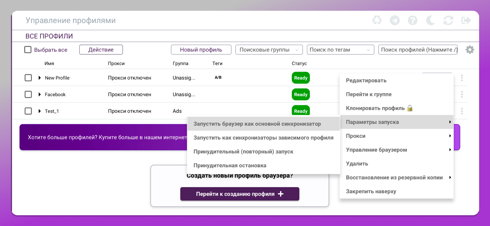490x226 pixels.
Task: Click the recycle icon in header
Action: click(377, 21)
